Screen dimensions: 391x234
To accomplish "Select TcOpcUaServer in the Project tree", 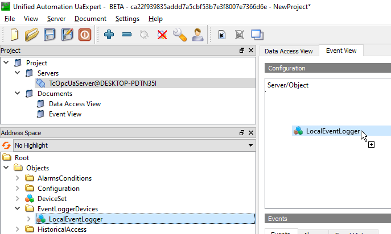I will point(102,83).
